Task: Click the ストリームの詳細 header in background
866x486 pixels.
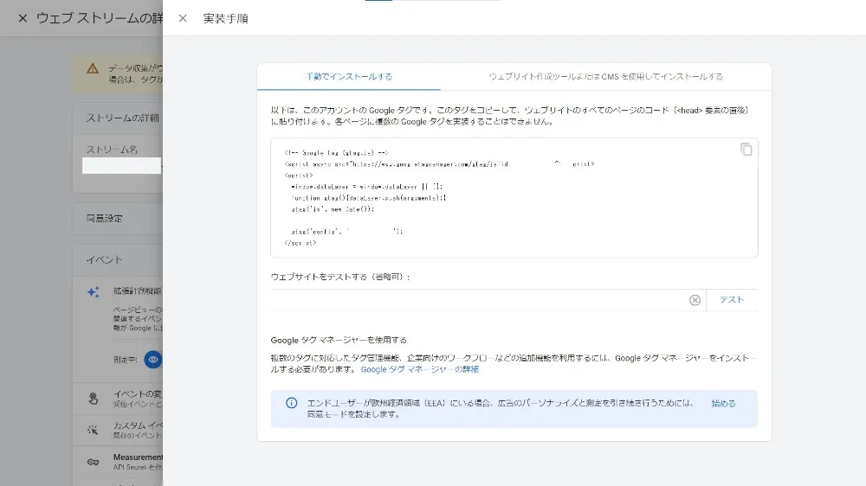Action: (x=122, y=118)
